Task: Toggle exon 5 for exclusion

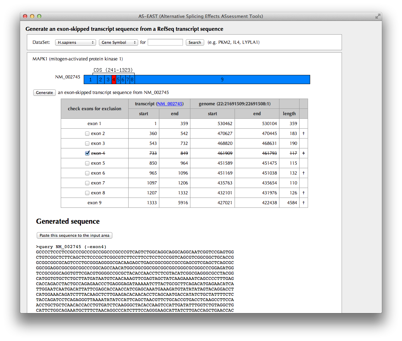Action: [87, 163]
